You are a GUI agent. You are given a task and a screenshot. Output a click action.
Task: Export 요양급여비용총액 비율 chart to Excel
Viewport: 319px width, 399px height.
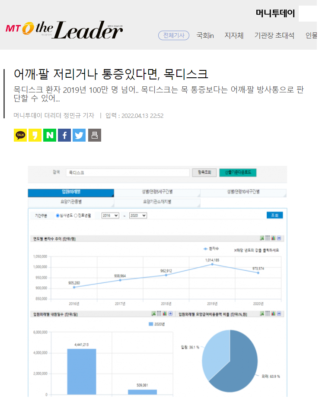262,314
